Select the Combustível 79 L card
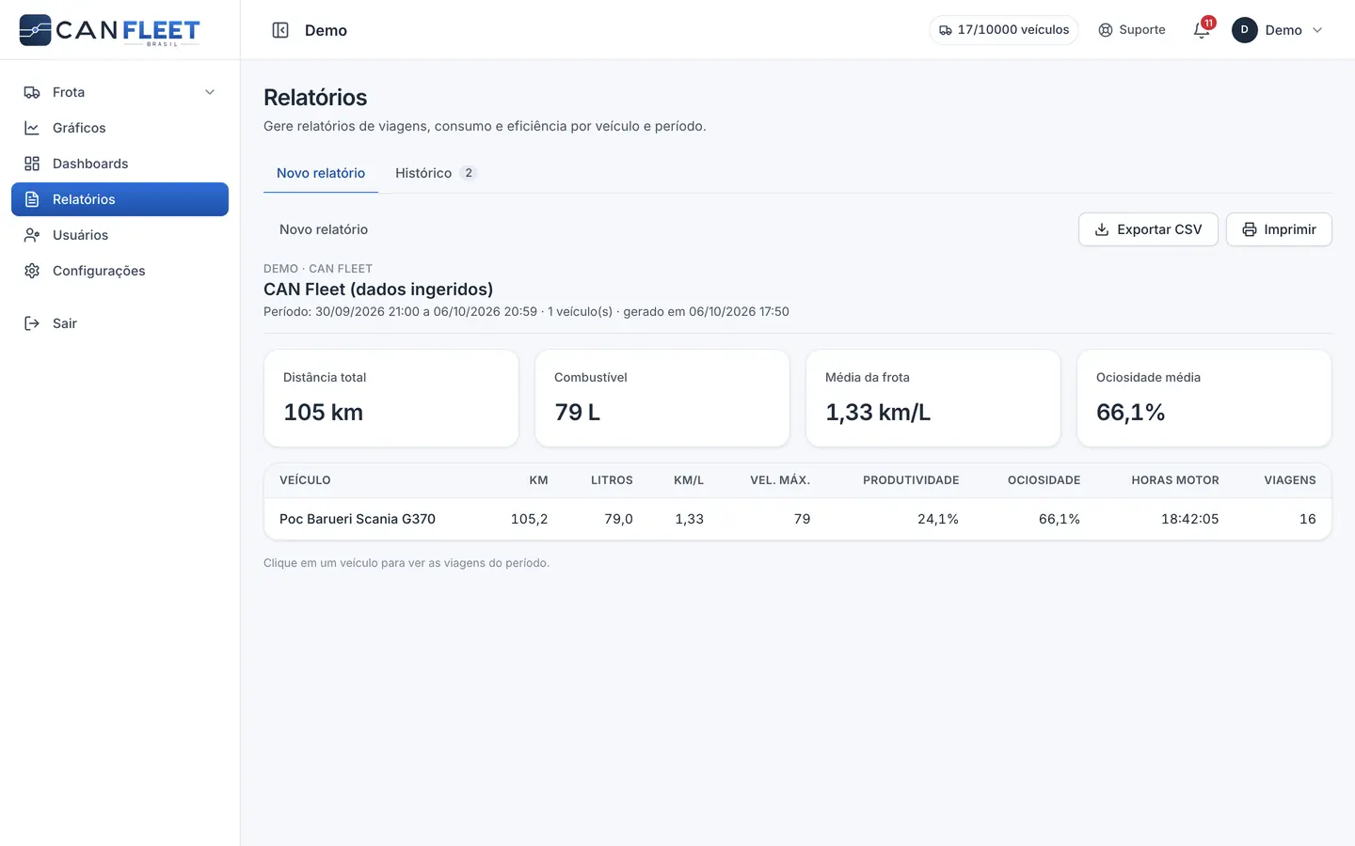 pos(662,399)
